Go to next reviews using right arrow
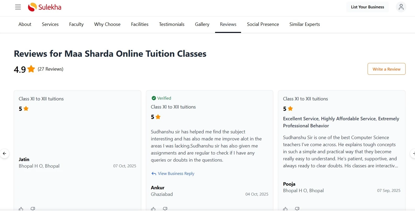 pyautogui.click(x=413, y=153)
